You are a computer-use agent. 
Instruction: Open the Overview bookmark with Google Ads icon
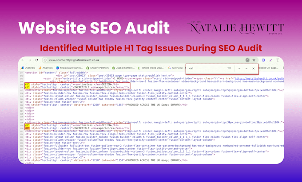click(28, 68)
